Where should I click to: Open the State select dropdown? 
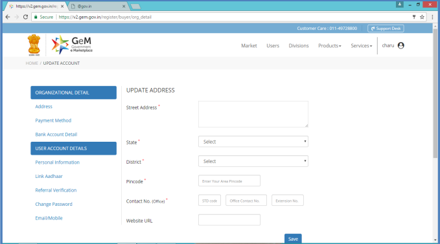[x=253, y=142]
